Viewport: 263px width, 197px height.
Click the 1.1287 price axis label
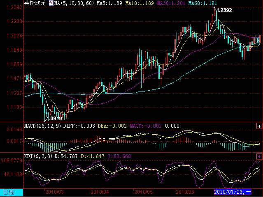(x=14, y=93)
